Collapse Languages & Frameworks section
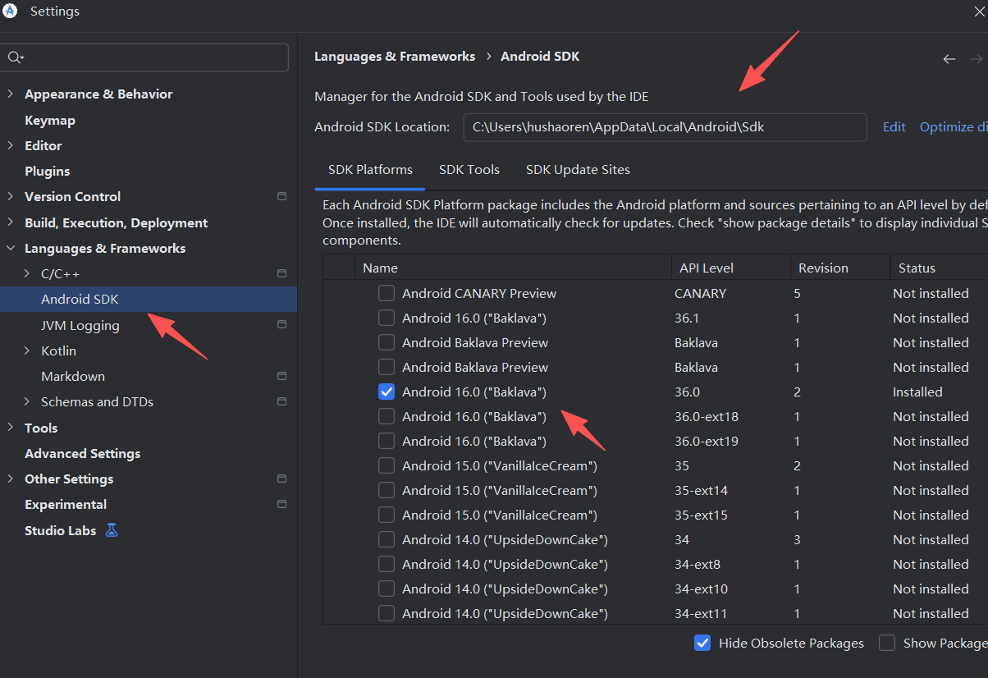This screenshot has height=678, width=988. (11, 249)
